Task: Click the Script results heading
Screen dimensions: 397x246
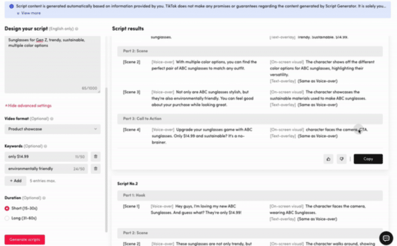Action: tap(128, 29)
